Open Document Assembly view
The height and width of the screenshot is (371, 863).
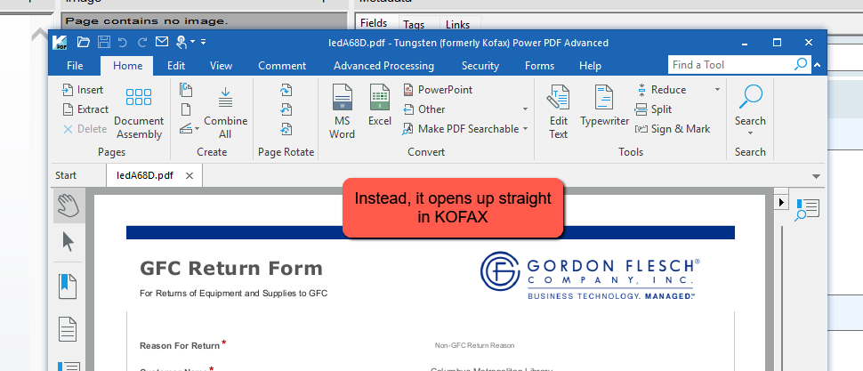coord(139,114)
